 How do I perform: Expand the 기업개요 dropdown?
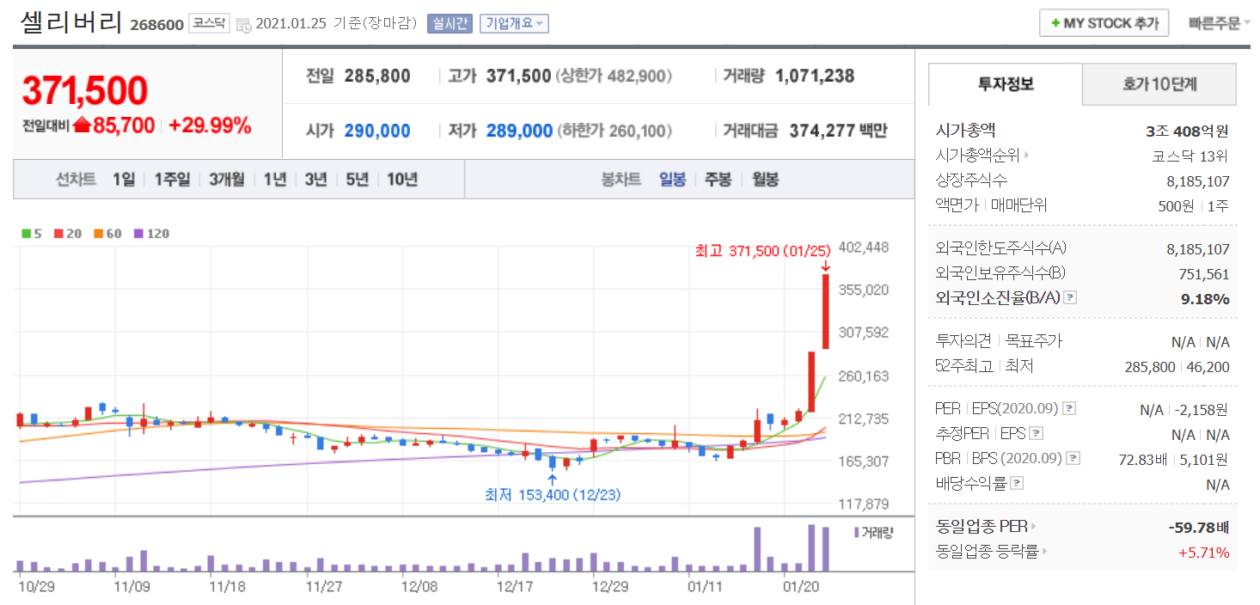tap(514, 23)
